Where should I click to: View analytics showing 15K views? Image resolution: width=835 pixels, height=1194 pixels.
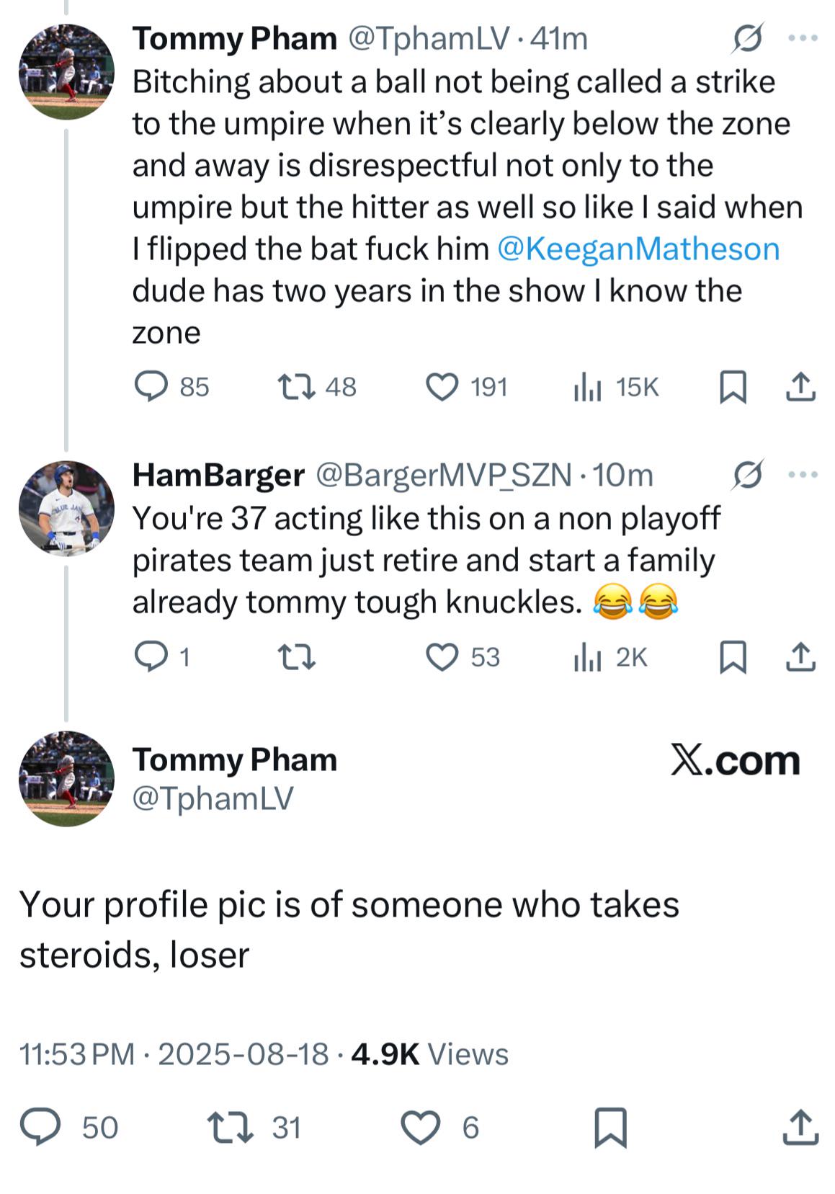pos(588,388)
